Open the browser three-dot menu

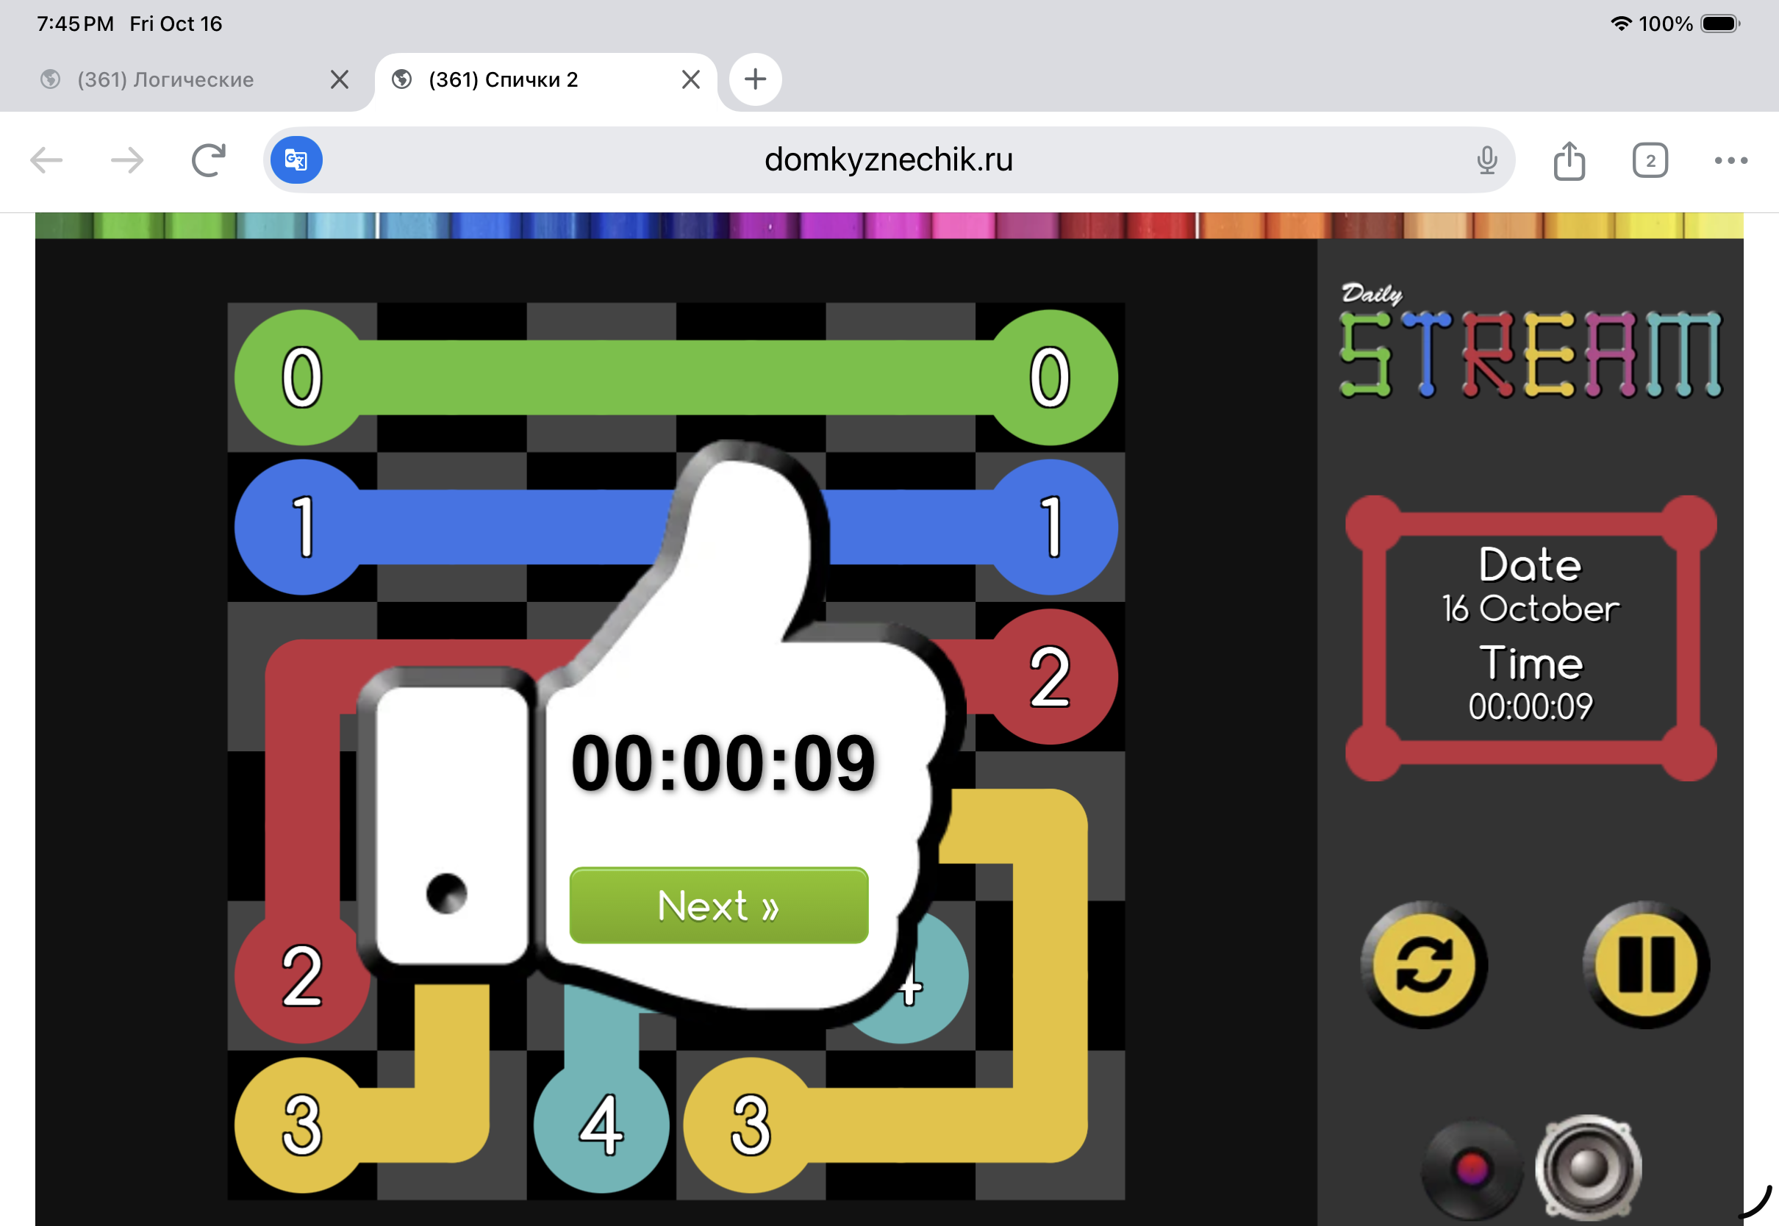coord(1730,159)
